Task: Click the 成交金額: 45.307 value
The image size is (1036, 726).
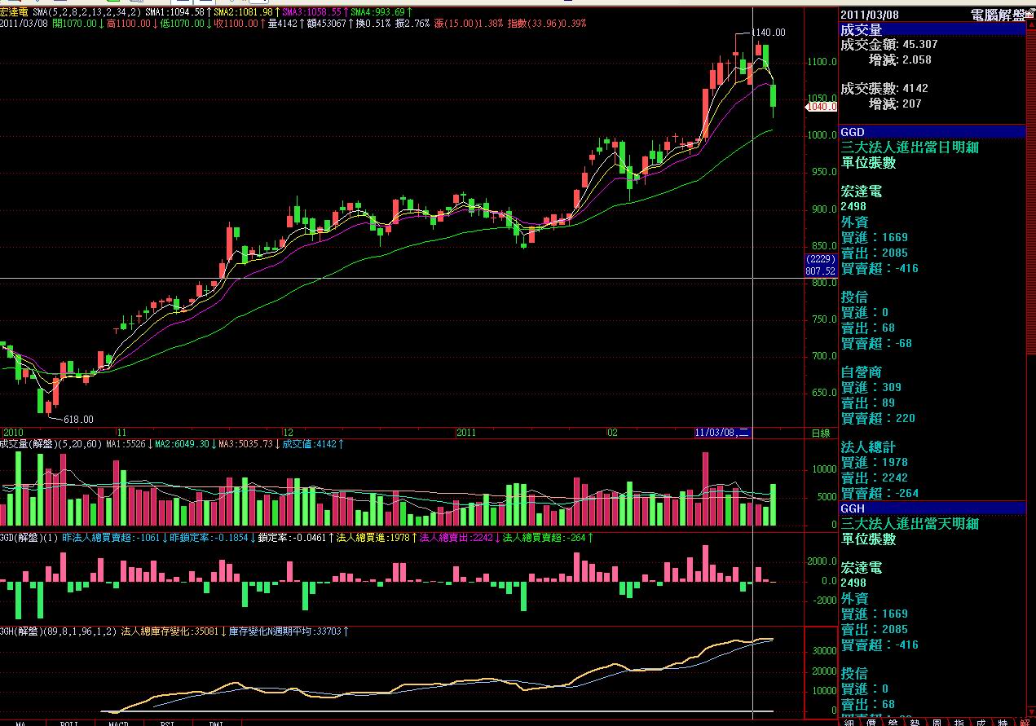Action: point(890,45)
